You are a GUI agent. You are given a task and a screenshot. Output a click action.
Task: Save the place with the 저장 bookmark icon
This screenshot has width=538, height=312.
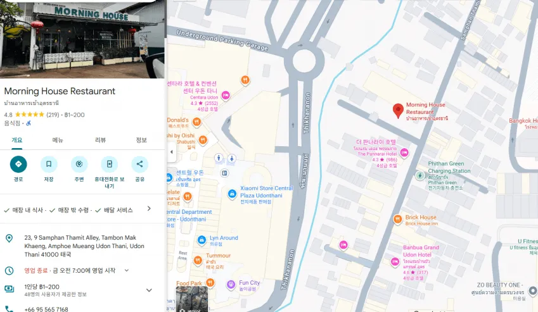click(x=49, y=164)
